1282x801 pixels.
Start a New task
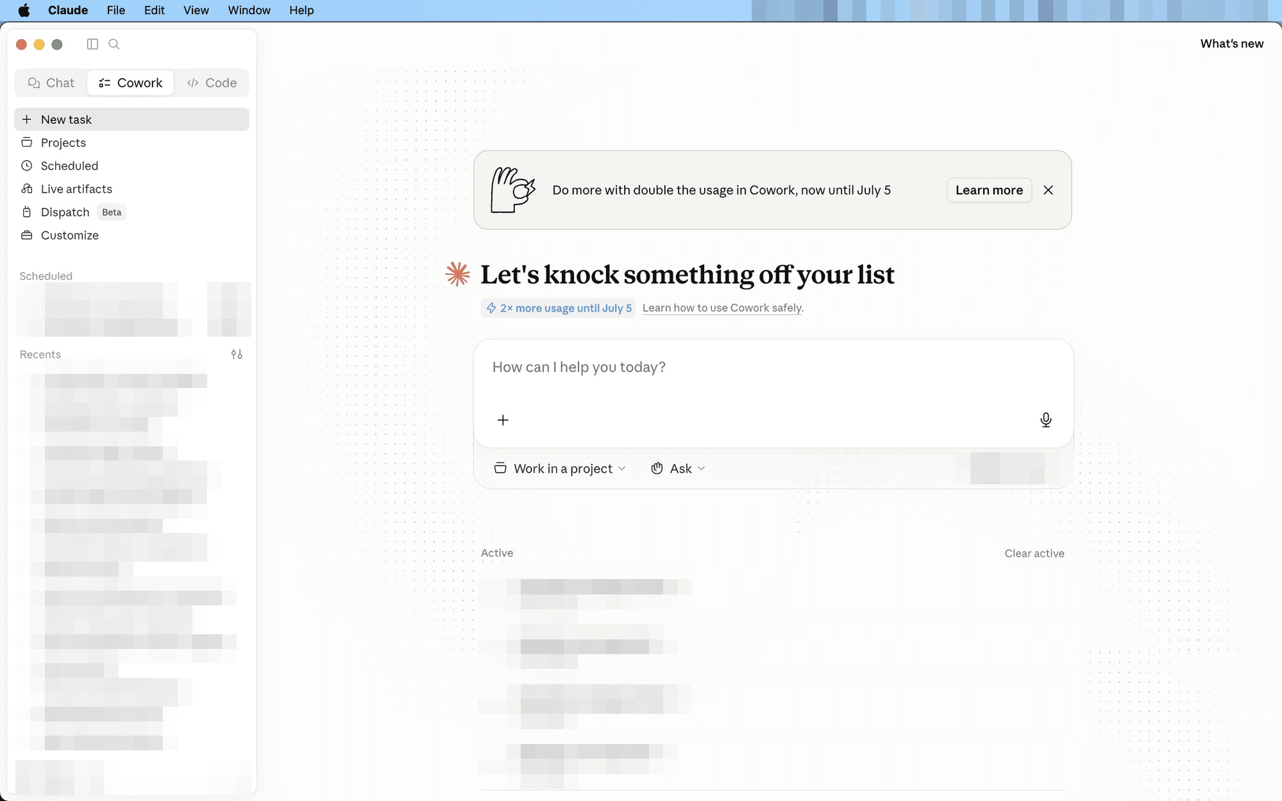(x=131, y=119)
